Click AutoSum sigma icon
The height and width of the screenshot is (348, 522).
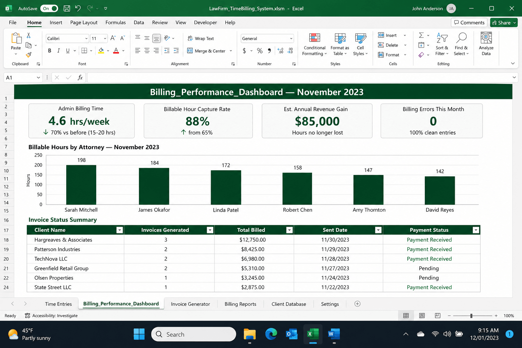coord(421,35)
